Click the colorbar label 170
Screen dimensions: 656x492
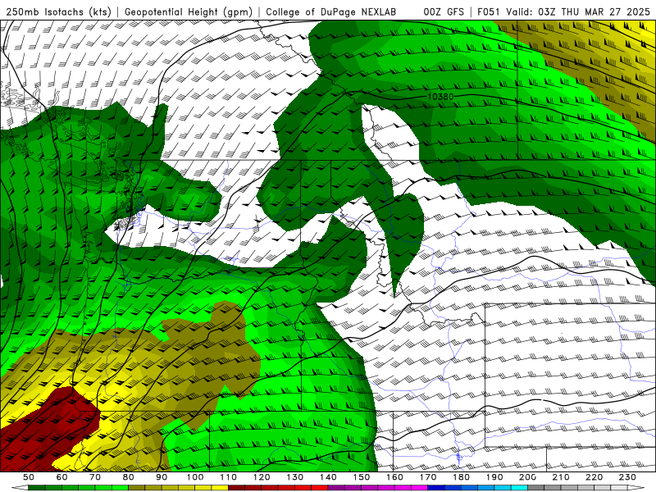coord(427,477)
